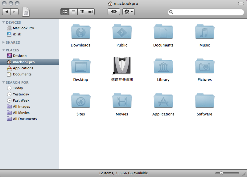Click the 'Downloads' folder name label
The width and height of the screenshot is (247, 177).
(81, 45)
